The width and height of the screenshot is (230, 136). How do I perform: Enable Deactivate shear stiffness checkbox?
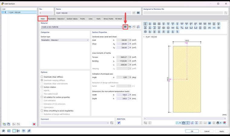[42, 77]
